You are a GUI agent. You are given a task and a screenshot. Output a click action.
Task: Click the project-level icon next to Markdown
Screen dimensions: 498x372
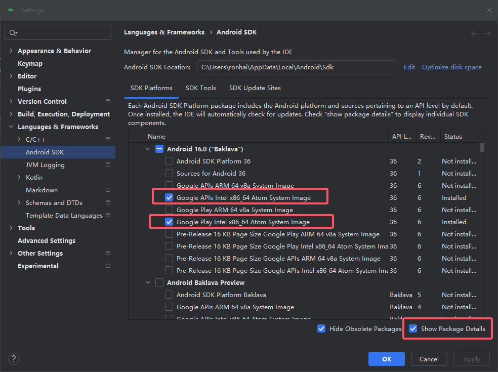click(x=108, y=190)
